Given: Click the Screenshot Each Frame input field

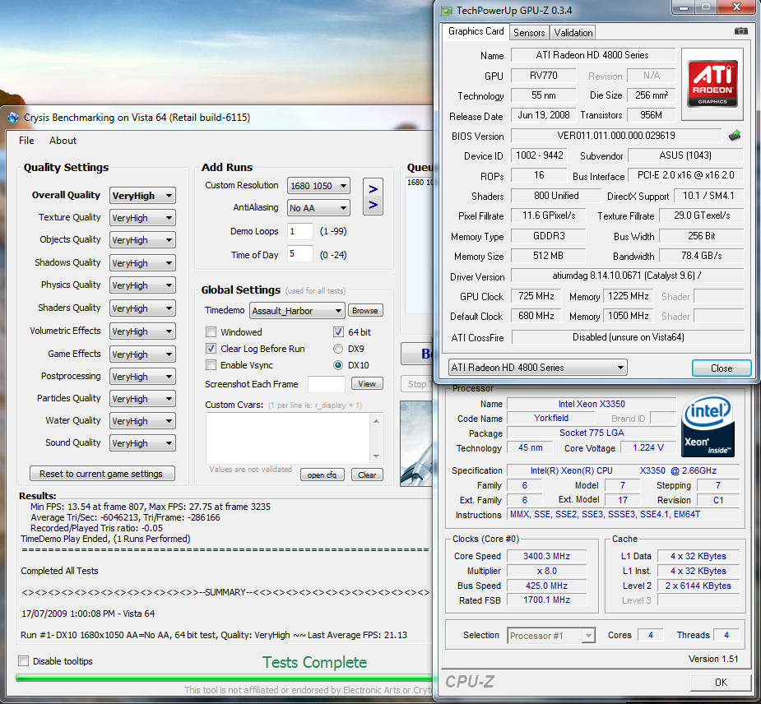Looking at the screenshot, I should click(x=326, y=384).
